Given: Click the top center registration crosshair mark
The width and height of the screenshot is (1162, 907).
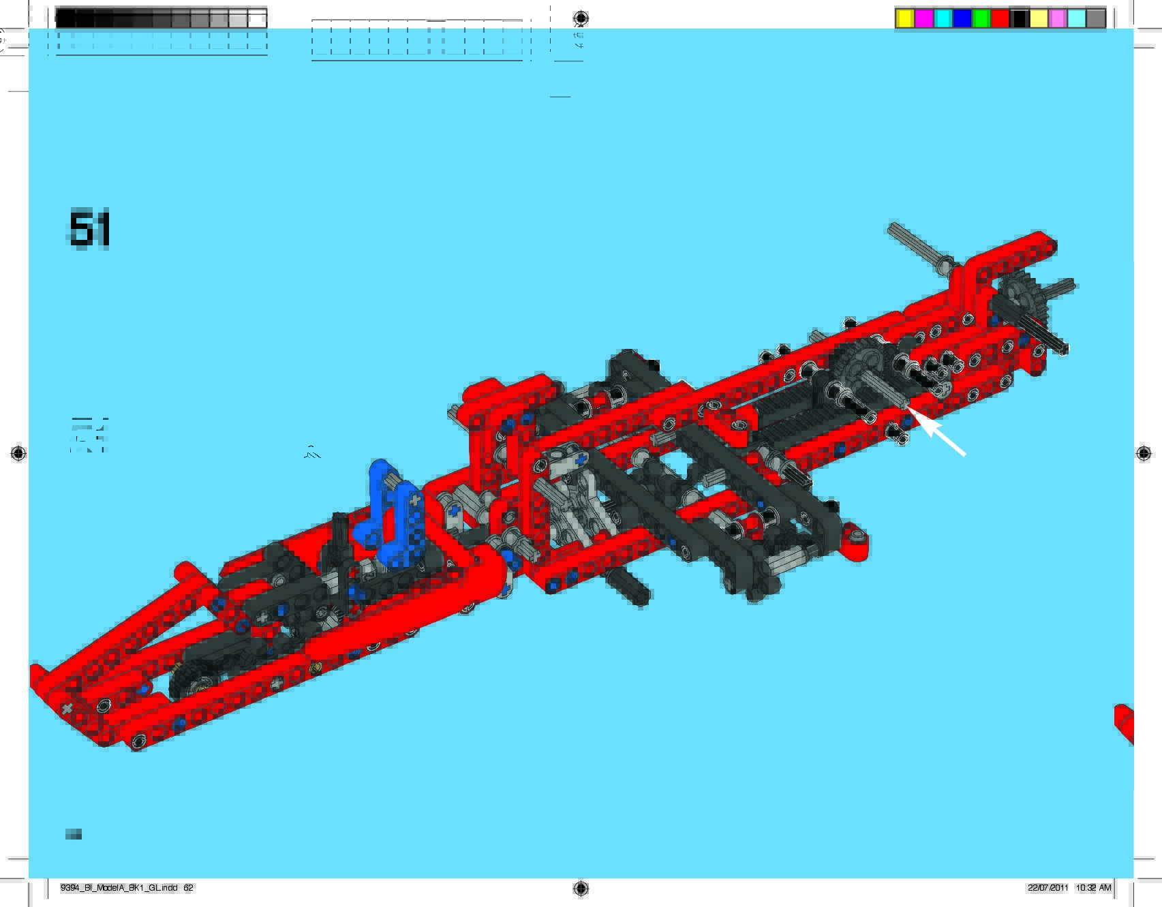Looking at the screenshot, I should pyautogui.click(x=581, y=18).
